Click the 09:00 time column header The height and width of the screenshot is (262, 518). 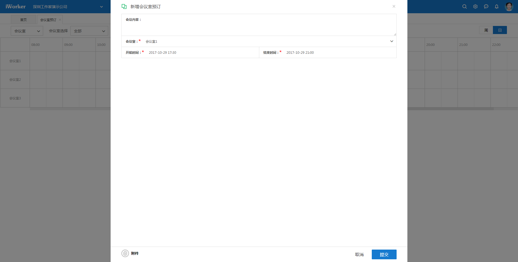coord(68,45)
